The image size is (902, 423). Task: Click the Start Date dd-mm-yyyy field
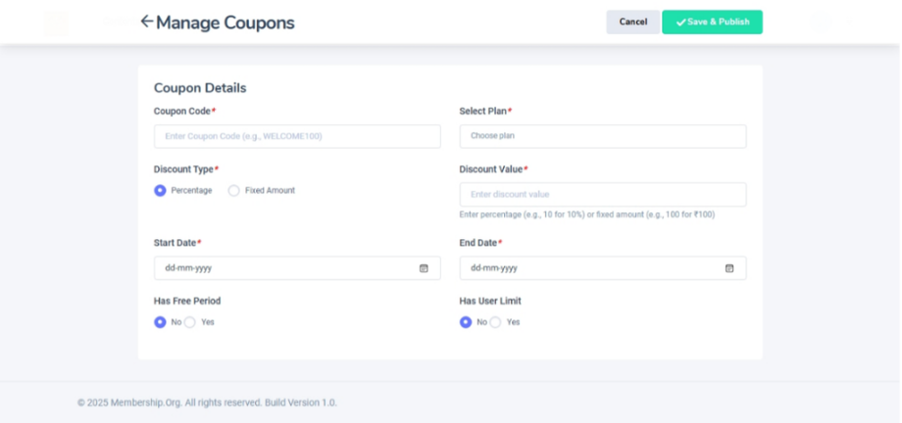pyautogui.click(x=284, y=268)
